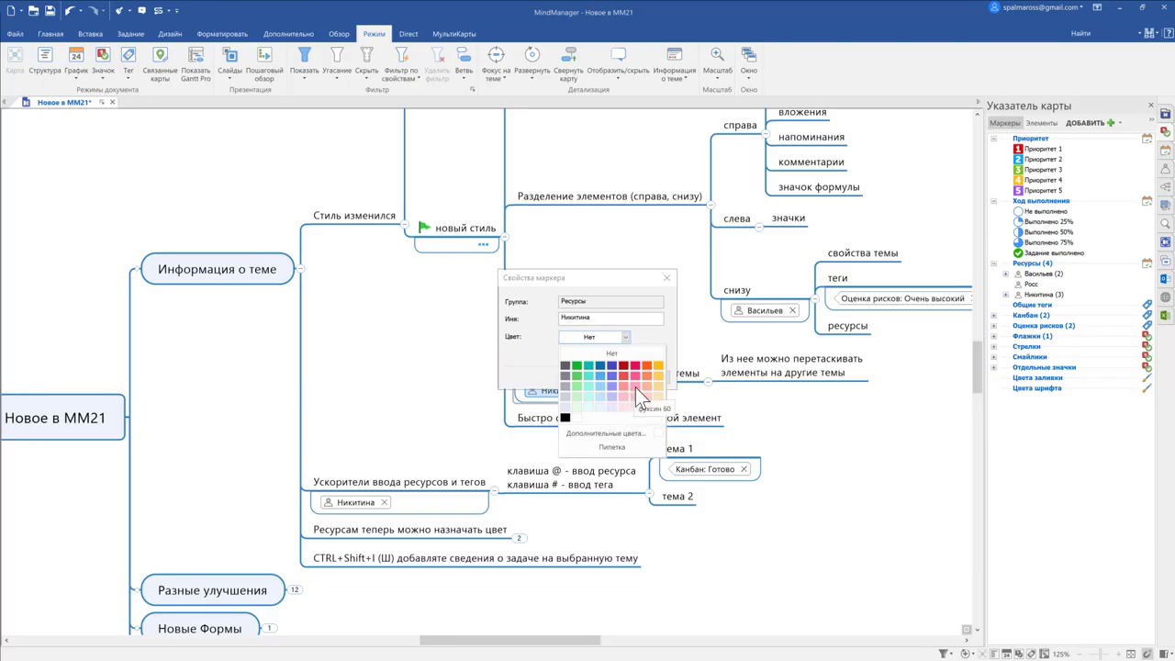Open the Excel side panel tab
Viewport: 1175px width, 661px height.
[1166, 315]
